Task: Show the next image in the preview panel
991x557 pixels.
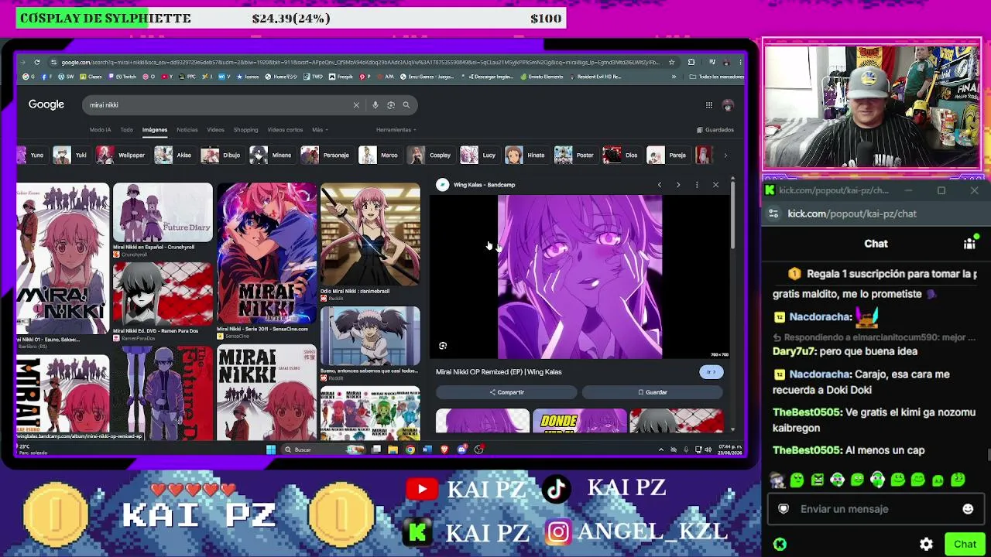Action: (678, 185)
